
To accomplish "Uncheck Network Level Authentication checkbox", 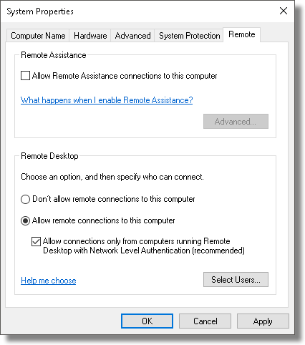I will point(36,241).
